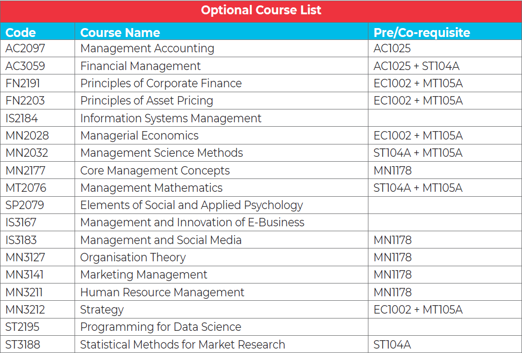522x353 pixels.
Task: Click Management and Innovation of E-Business
Action: [x=192, y=223]
